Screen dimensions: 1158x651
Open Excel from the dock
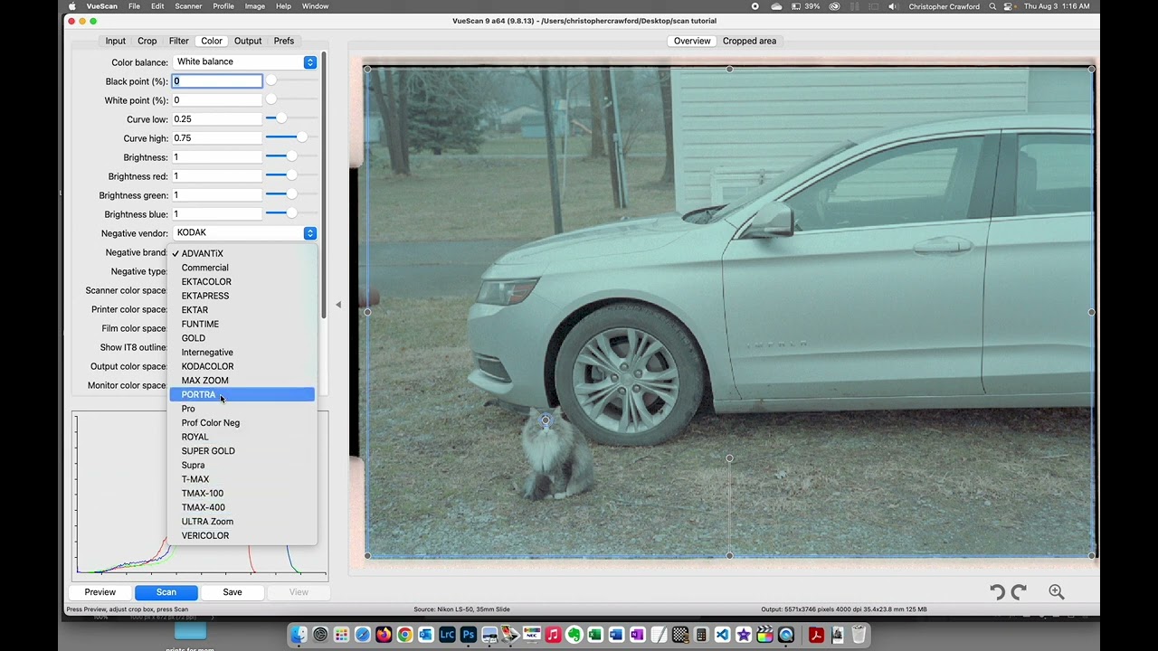point(595,635)
